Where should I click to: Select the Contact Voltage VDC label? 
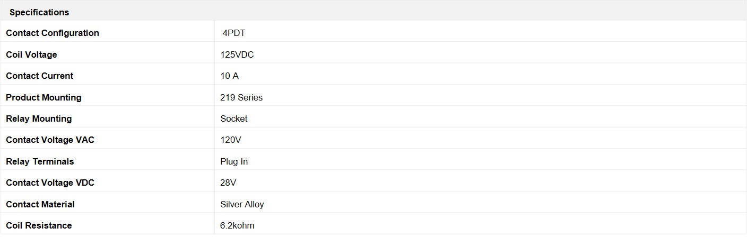[50, 183]
